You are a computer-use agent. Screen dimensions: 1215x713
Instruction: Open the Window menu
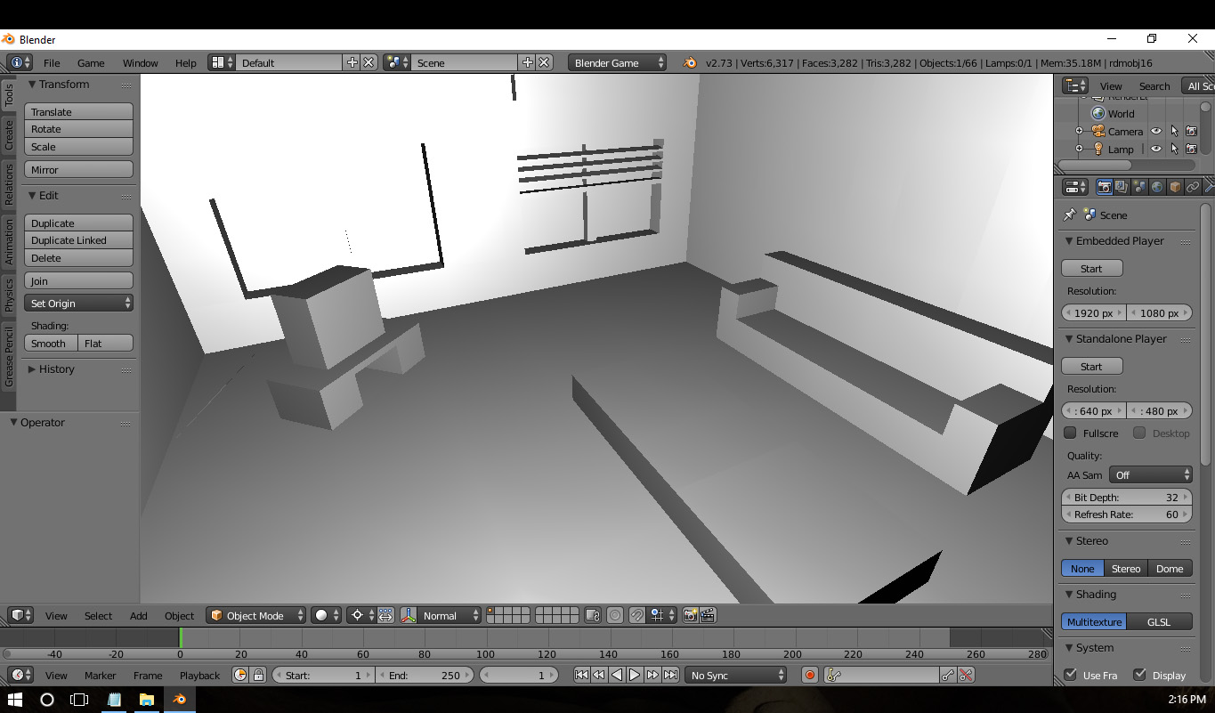[140, 62]
